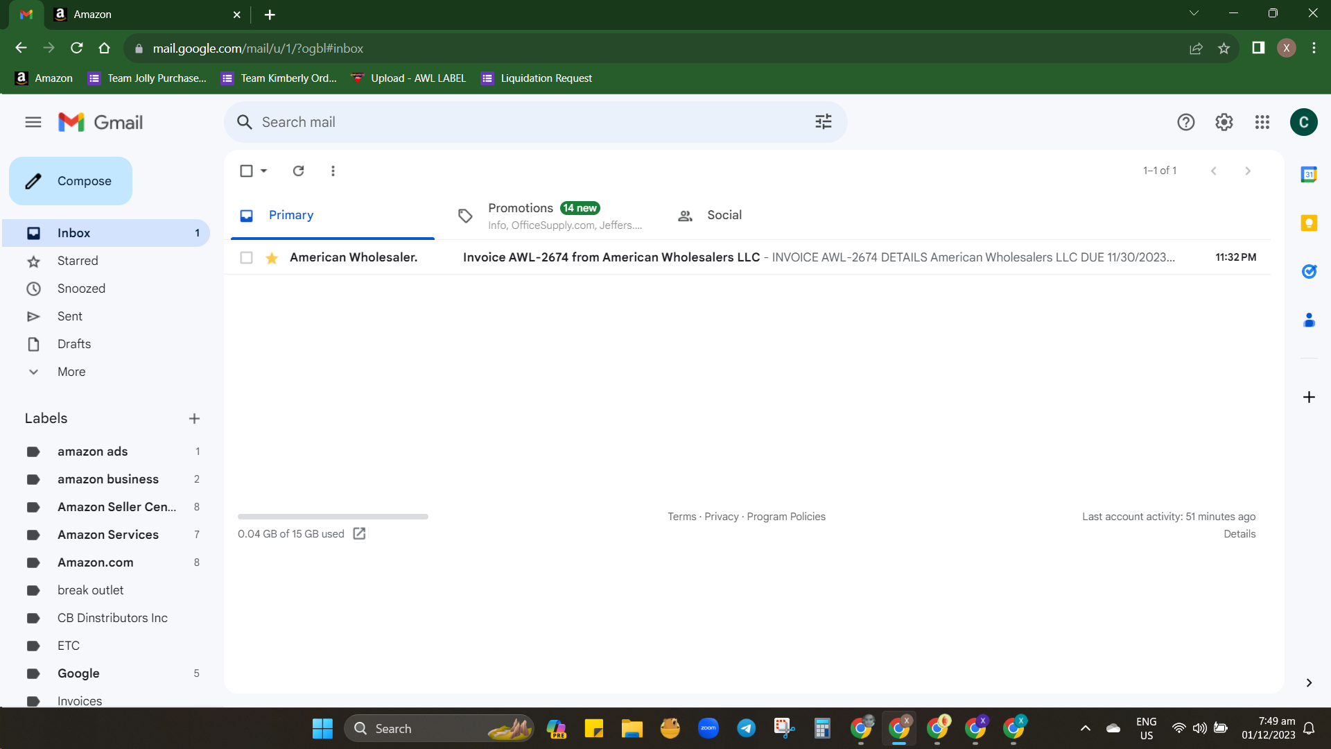Open the invoice AWL-2674 email

click(747, 257)
